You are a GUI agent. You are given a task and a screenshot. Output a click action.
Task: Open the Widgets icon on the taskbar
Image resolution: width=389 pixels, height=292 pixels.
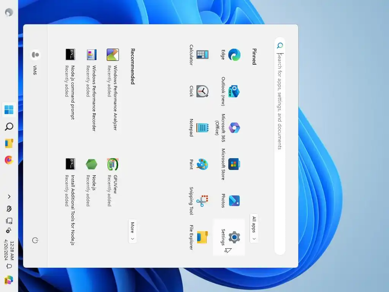9,12
